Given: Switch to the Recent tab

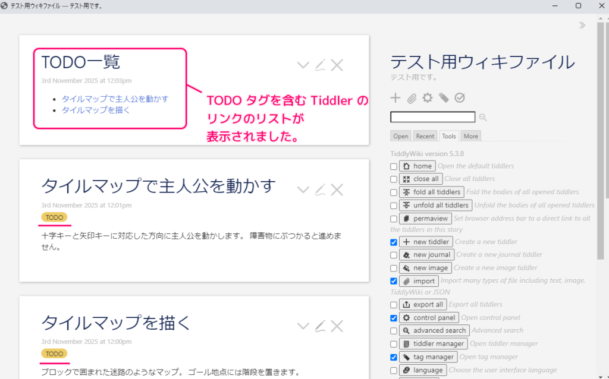Looking at the screenshot, I should 425,136.
